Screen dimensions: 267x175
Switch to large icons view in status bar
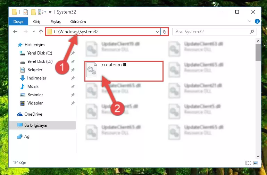[x=256, y=163]
